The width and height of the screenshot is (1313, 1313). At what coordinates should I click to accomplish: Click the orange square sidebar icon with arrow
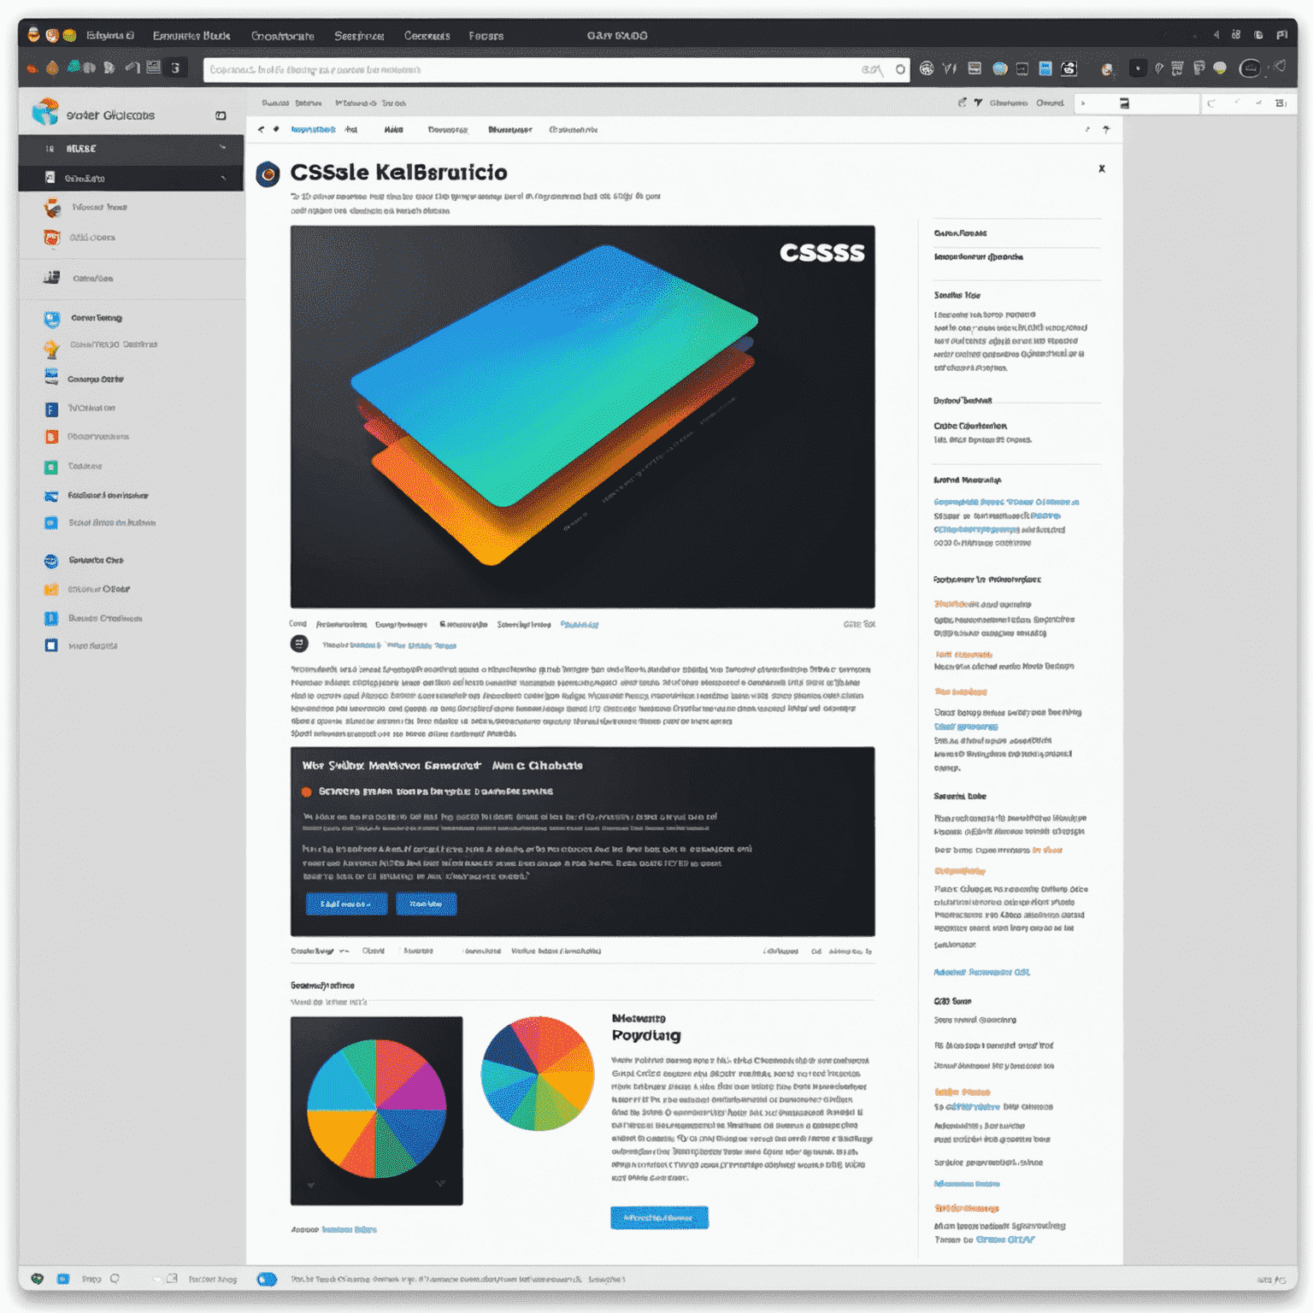click(x=51, y=437)
